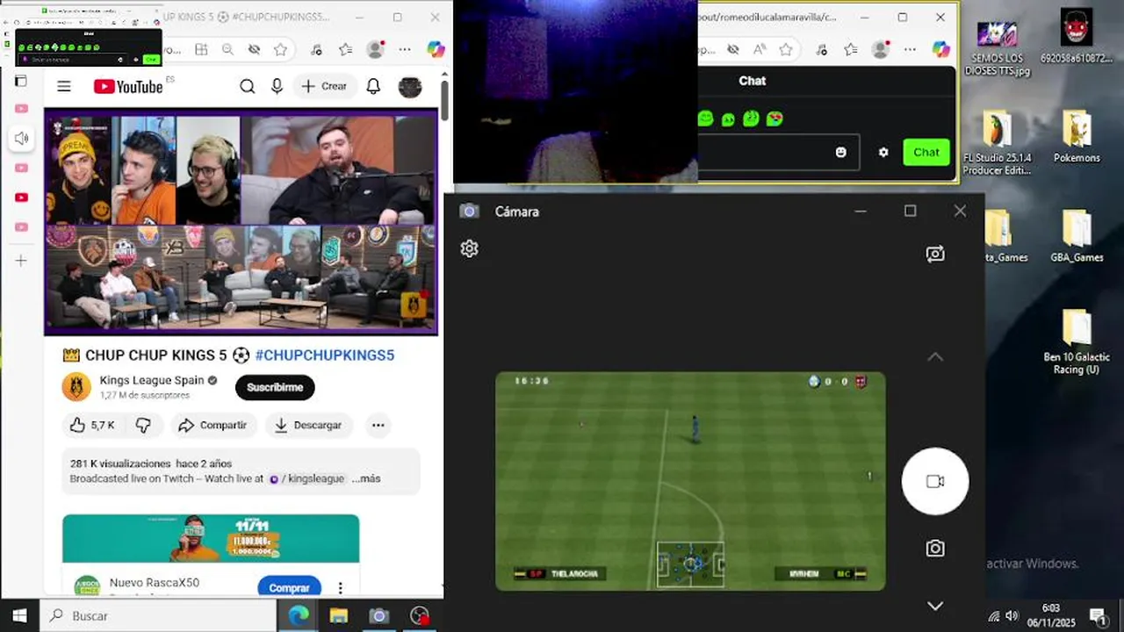
Task: Toggle the Edge vertical tabs pane icon
Action: coord(21,81)
